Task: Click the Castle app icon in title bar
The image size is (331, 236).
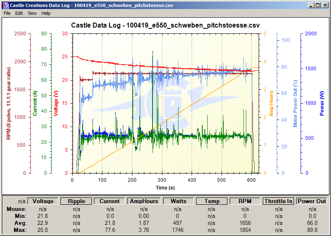Action: [5, 5]
